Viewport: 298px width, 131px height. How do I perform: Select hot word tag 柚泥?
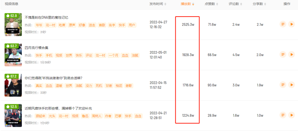click(x=119, y=86)
